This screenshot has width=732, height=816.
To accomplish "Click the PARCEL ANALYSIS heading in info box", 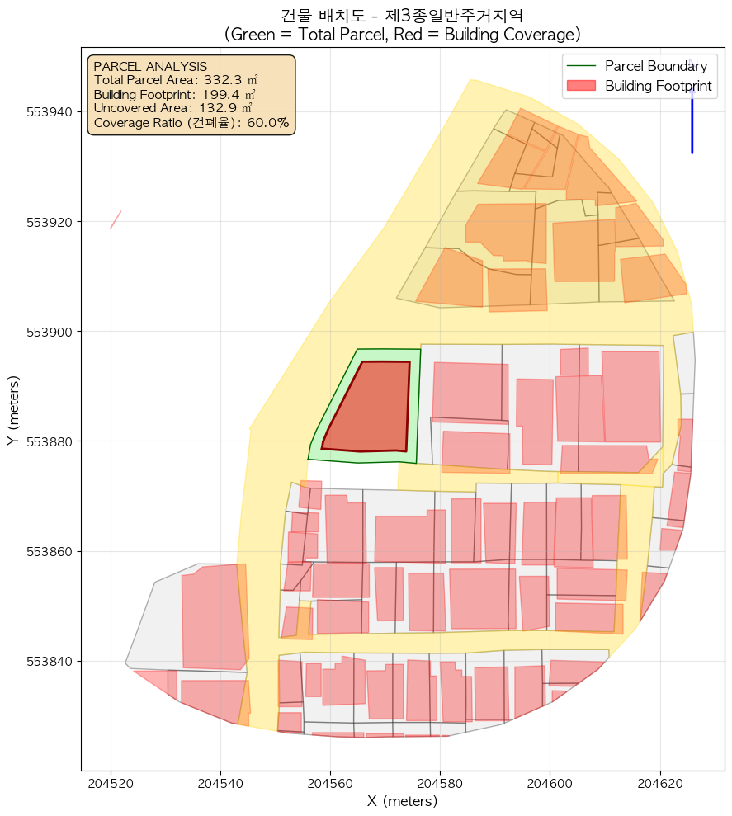I will [x=150, y=66].
